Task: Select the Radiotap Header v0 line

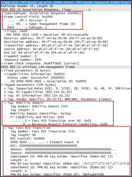Action: click(66, 6)
